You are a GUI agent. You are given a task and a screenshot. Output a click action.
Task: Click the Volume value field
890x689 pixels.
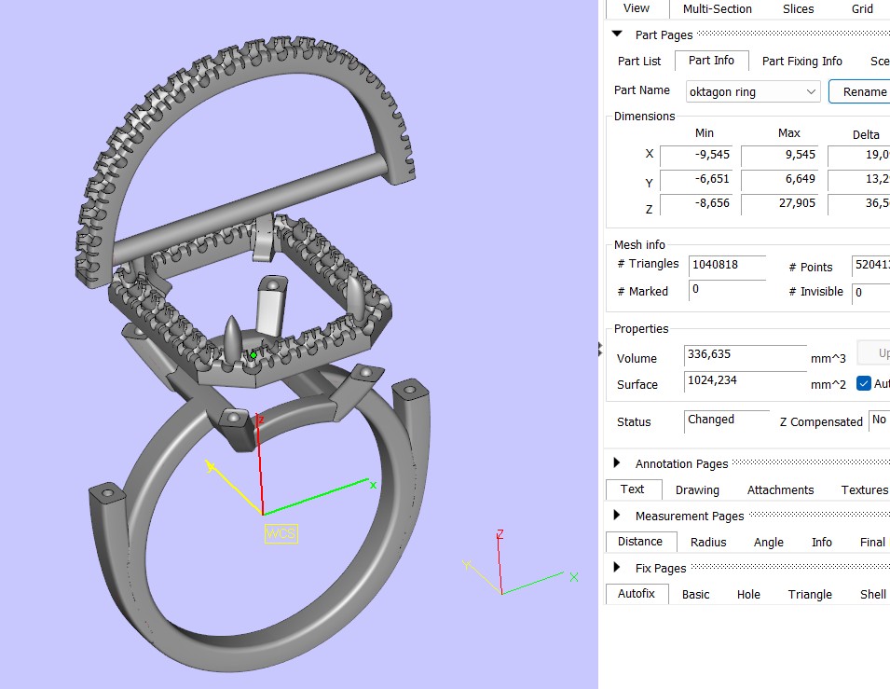pos(746,355)
